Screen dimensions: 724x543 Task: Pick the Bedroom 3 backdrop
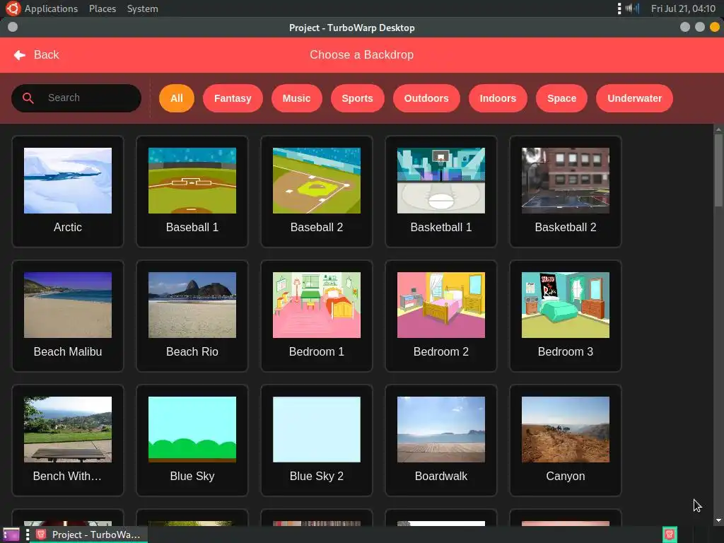click(x=566, y=316)
